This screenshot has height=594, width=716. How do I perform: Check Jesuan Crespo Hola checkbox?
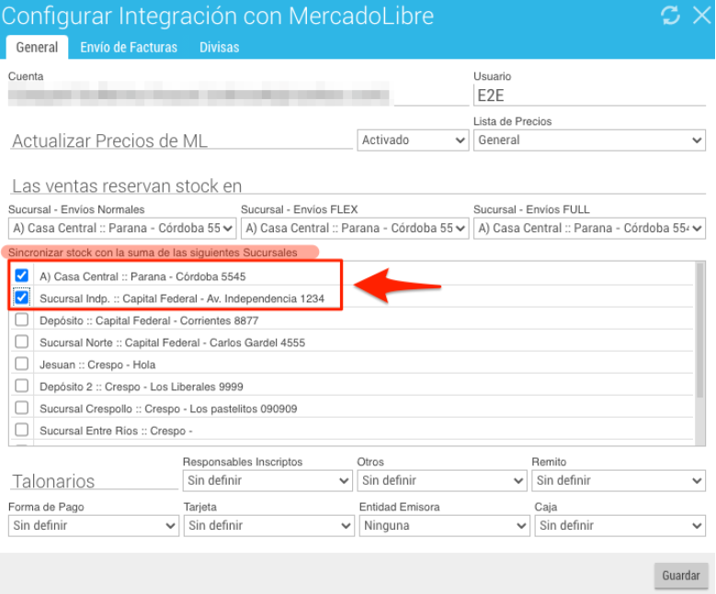click(x=21, y=364)
